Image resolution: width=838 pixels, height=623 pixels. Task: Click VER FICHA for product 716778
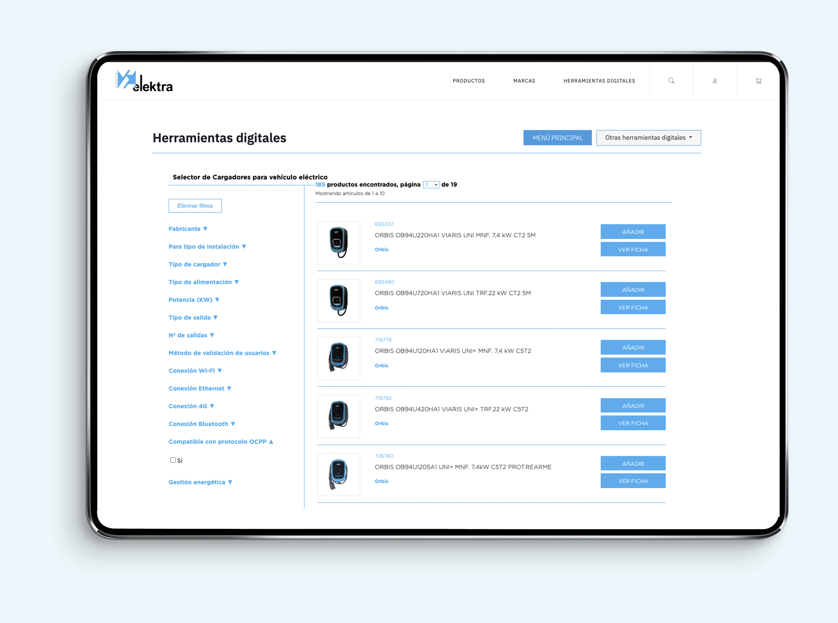[633, 365]
